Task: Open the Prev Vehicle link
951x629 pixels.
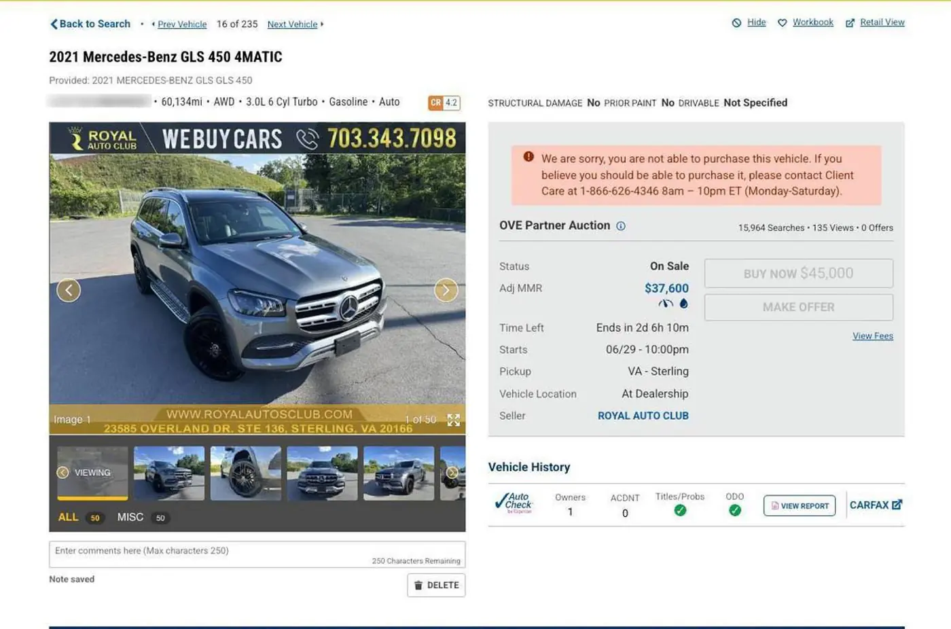Action: coord(182,24)
